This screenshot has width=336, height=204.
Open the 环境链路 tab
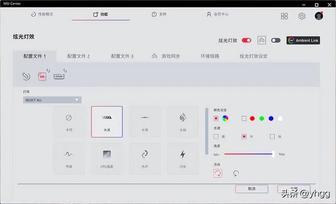(210, 56)
